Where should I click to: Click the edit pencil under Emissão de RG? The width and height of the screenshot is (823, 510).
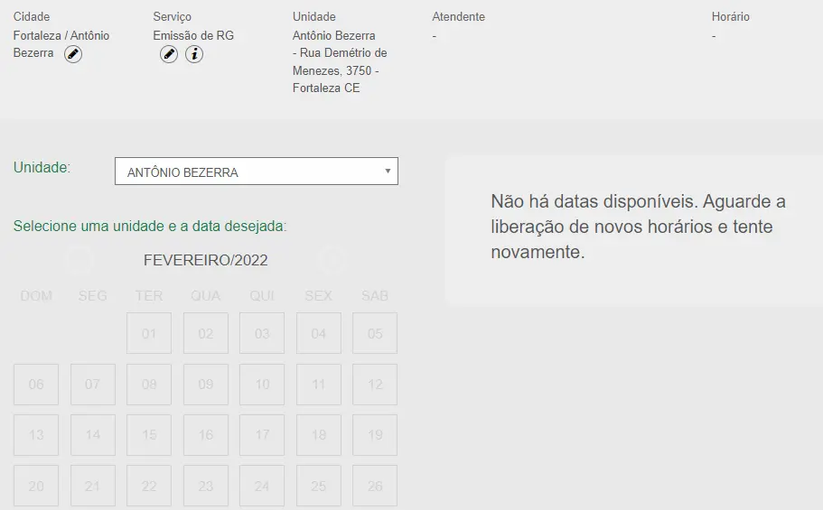[x=169, y=54]
